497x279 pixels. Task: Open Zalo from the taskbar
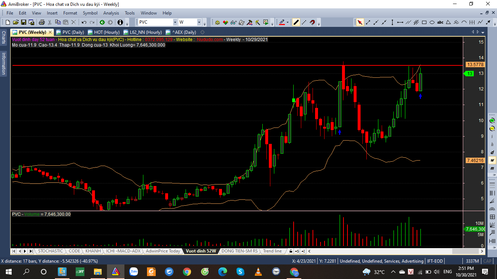[x=134, y=271]
